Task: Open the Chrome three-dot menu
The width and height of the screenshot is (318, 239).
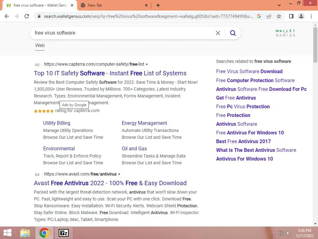Action: point(311,16)
